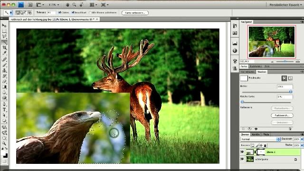The width and height of the screenshot is (304, 171).
Task: Select the Zoom tool in the toolbox
Action: (x=4, y=143)
